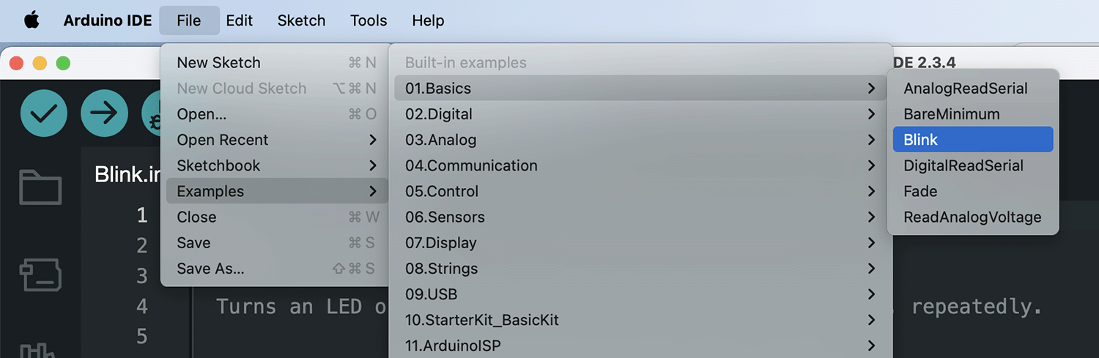Viewport: 1099px width, 358px height.
Task: Open the Sketchbook folder sidebar icon
Action: [x=40, y=187]
